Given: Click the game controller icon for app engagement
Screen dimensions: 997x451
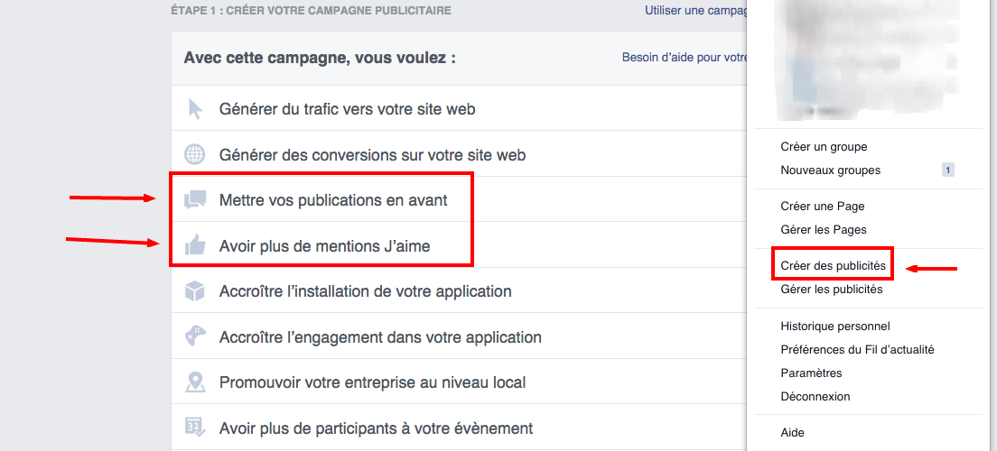Looking at the screenshot, I should (195, 337).
